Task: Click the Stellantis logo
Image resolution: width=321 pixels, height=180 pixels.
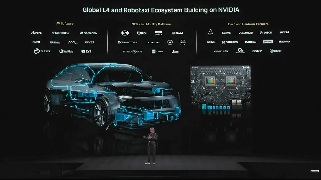Action: 133,51
